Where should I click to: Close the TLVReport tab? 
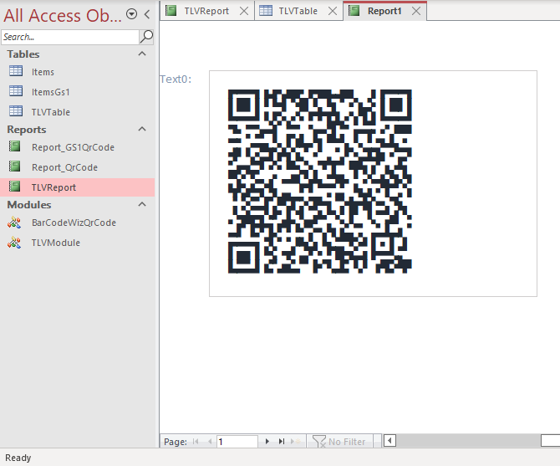click(x=244, y=11)
